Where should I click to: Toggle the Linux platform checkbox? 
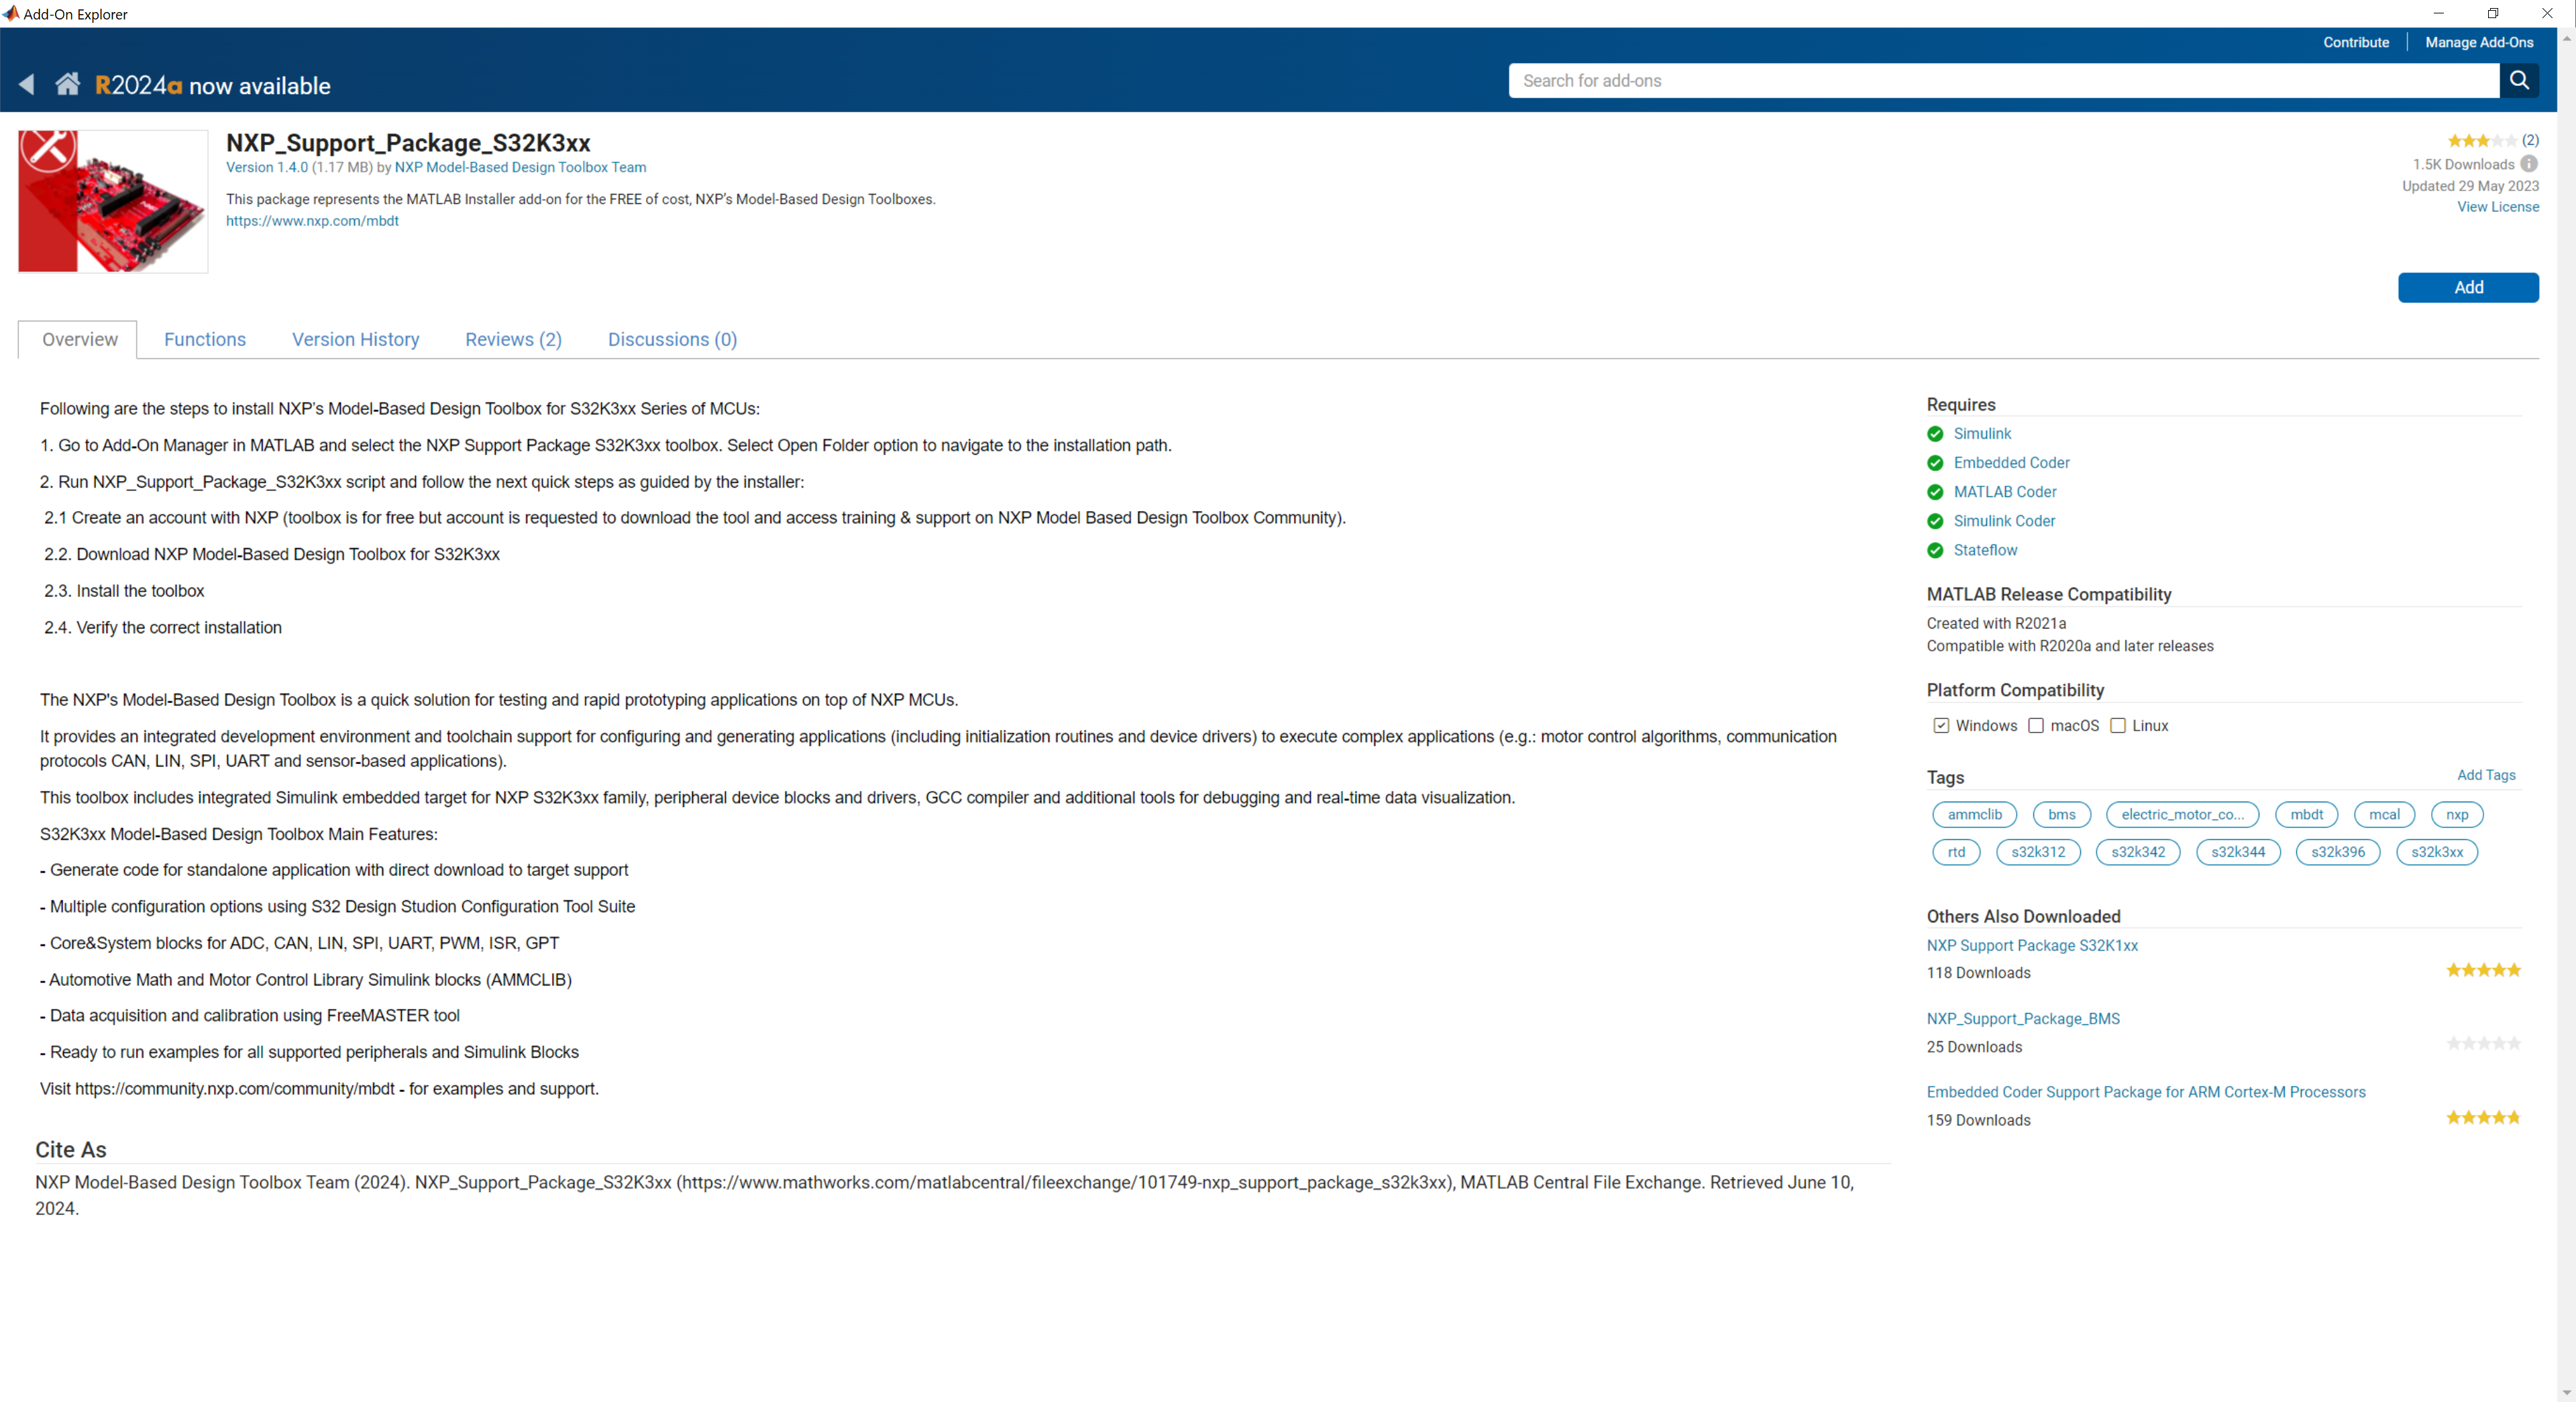pyautogui.click(x=2118, y=726)
